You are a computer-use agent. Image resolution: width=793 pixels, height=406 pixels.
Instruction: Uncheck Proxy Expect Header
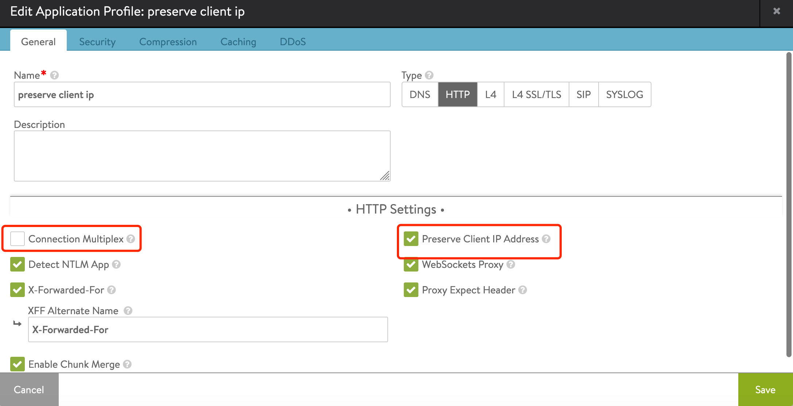pyautogui.click(x=411, y=290)
